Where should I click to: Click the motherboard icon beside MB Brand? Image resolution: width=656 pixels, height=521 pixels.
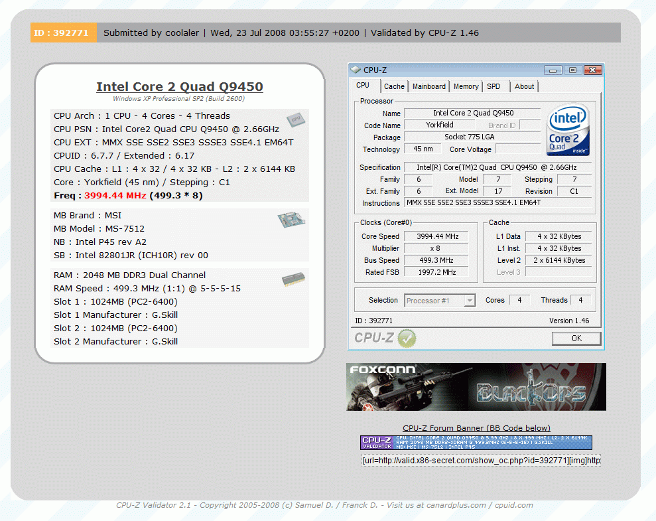pos(291,219)
